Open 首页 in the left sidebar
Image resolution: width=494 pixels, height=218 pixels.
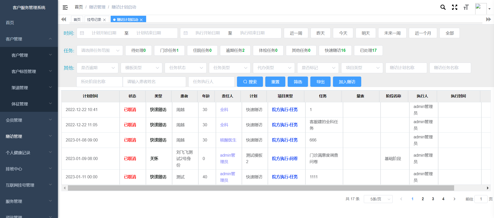(29, 23)
